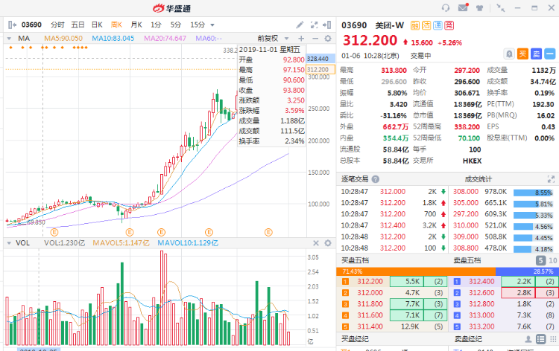Click the orange Buy (买) button

click(522, 54)
